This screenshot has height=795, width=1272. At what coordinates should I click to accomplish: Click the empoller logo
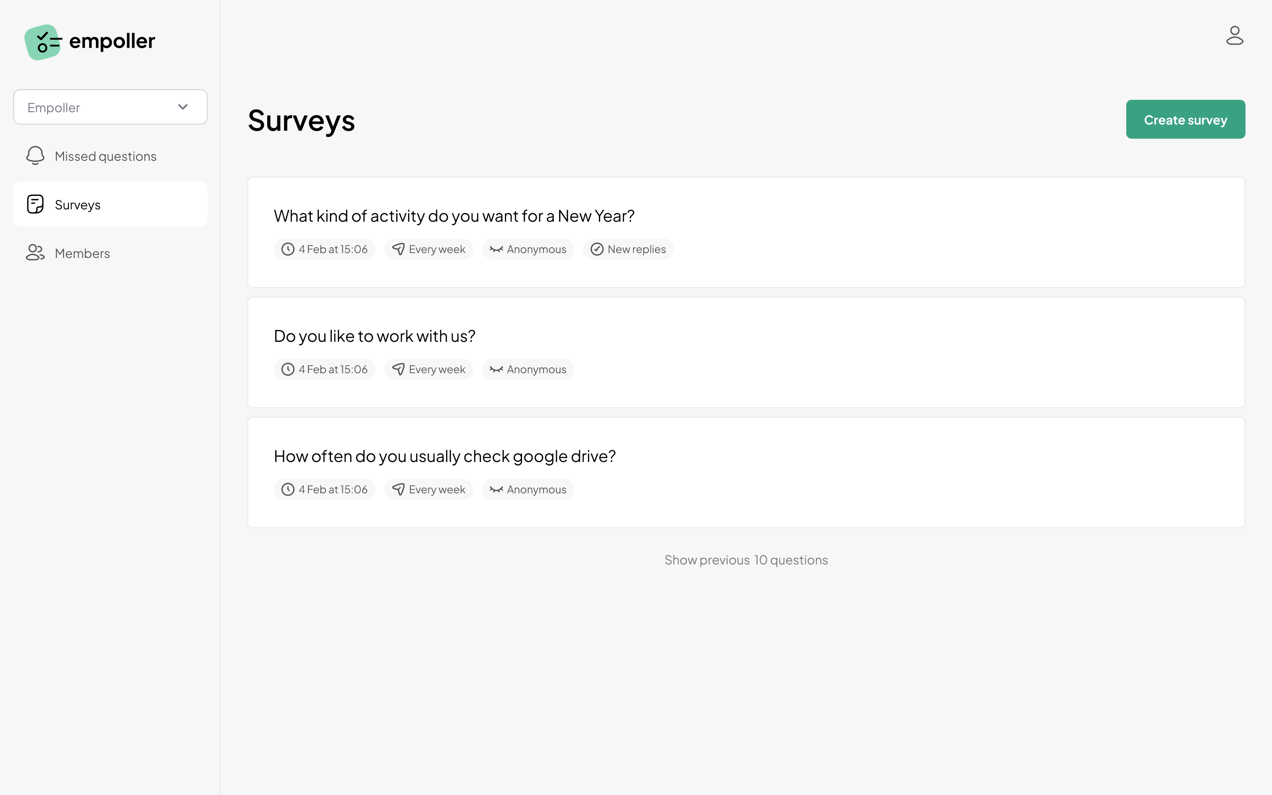[90, 42]
